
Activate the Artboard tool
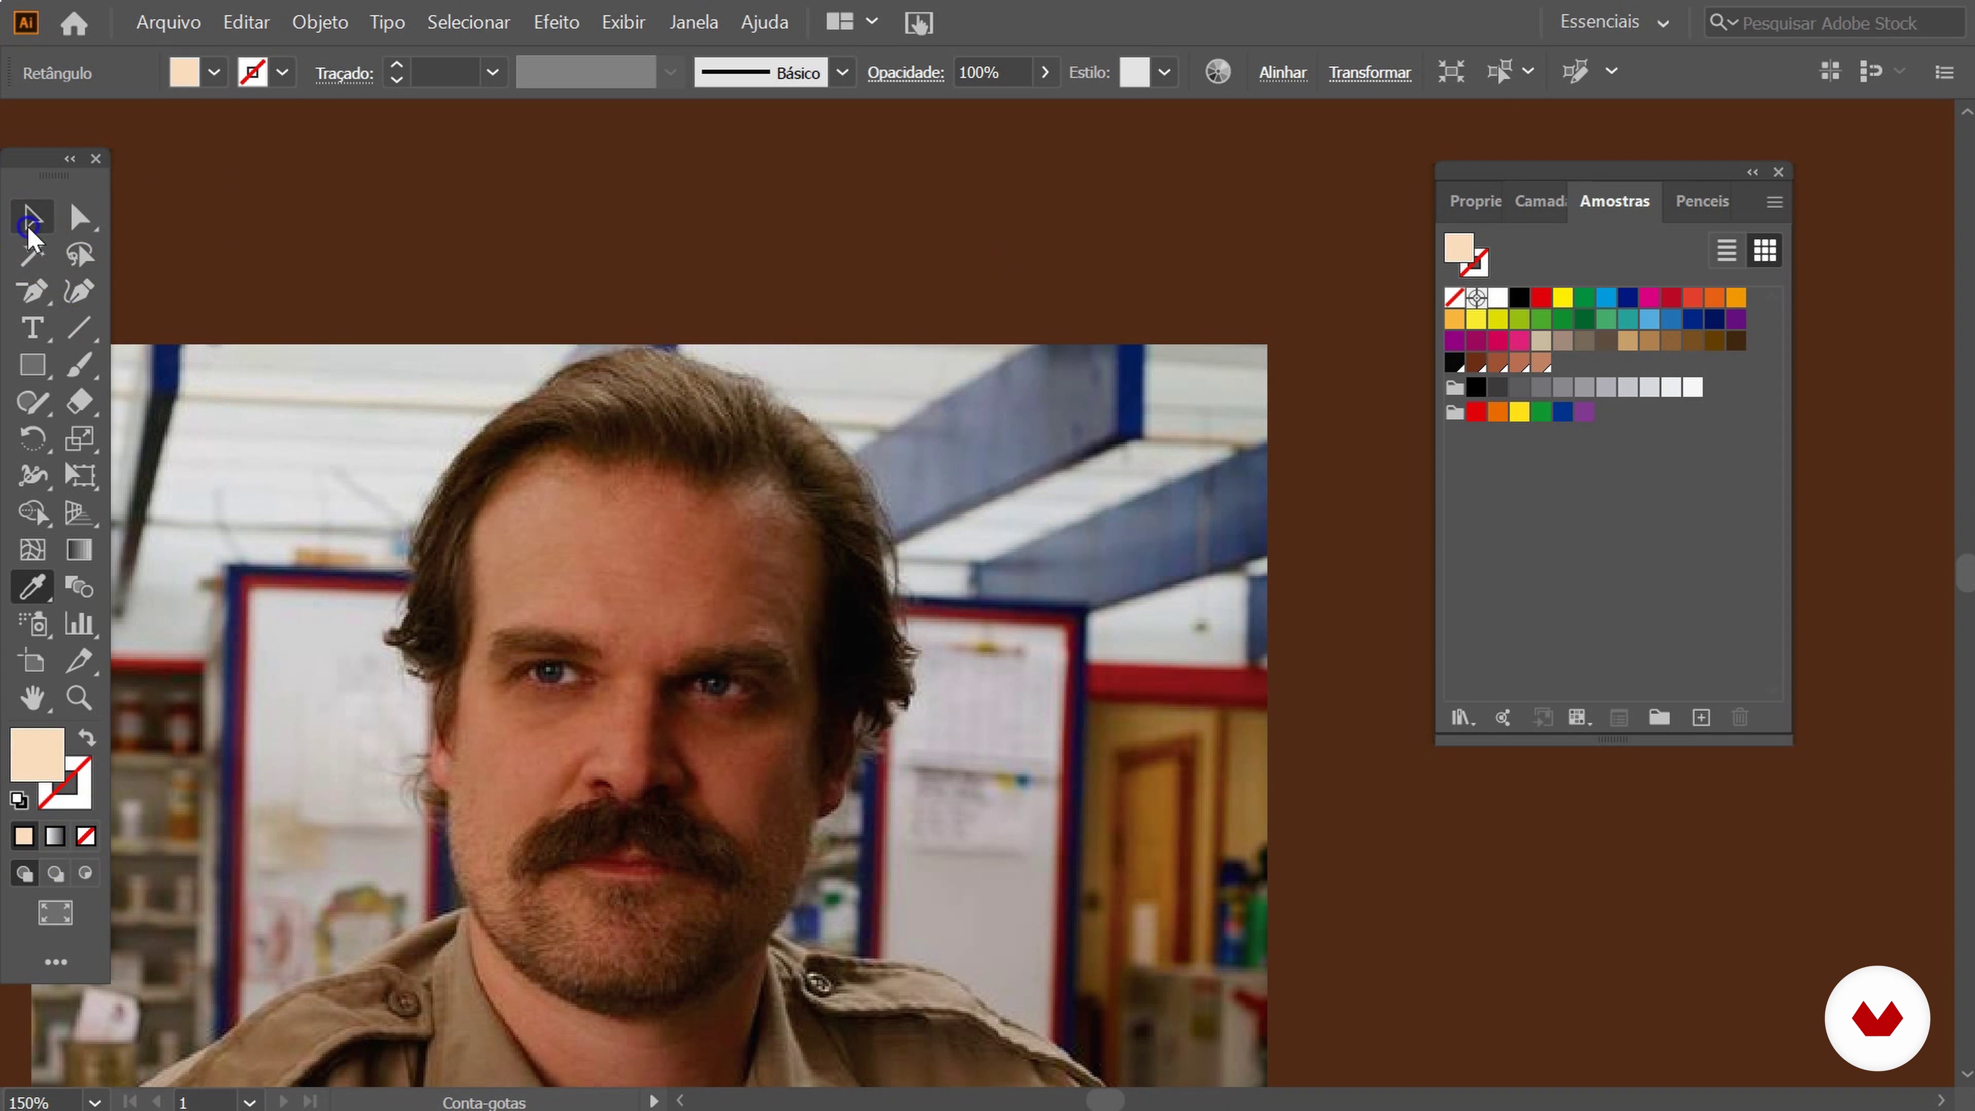pos(31,661)
